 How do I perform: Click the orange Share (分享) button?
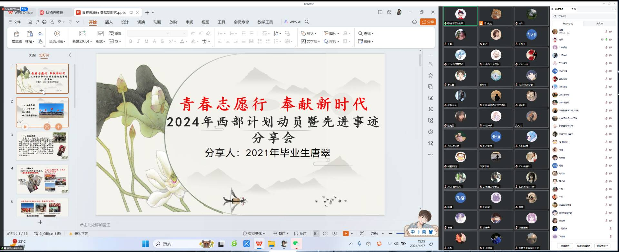coord(428,22)
